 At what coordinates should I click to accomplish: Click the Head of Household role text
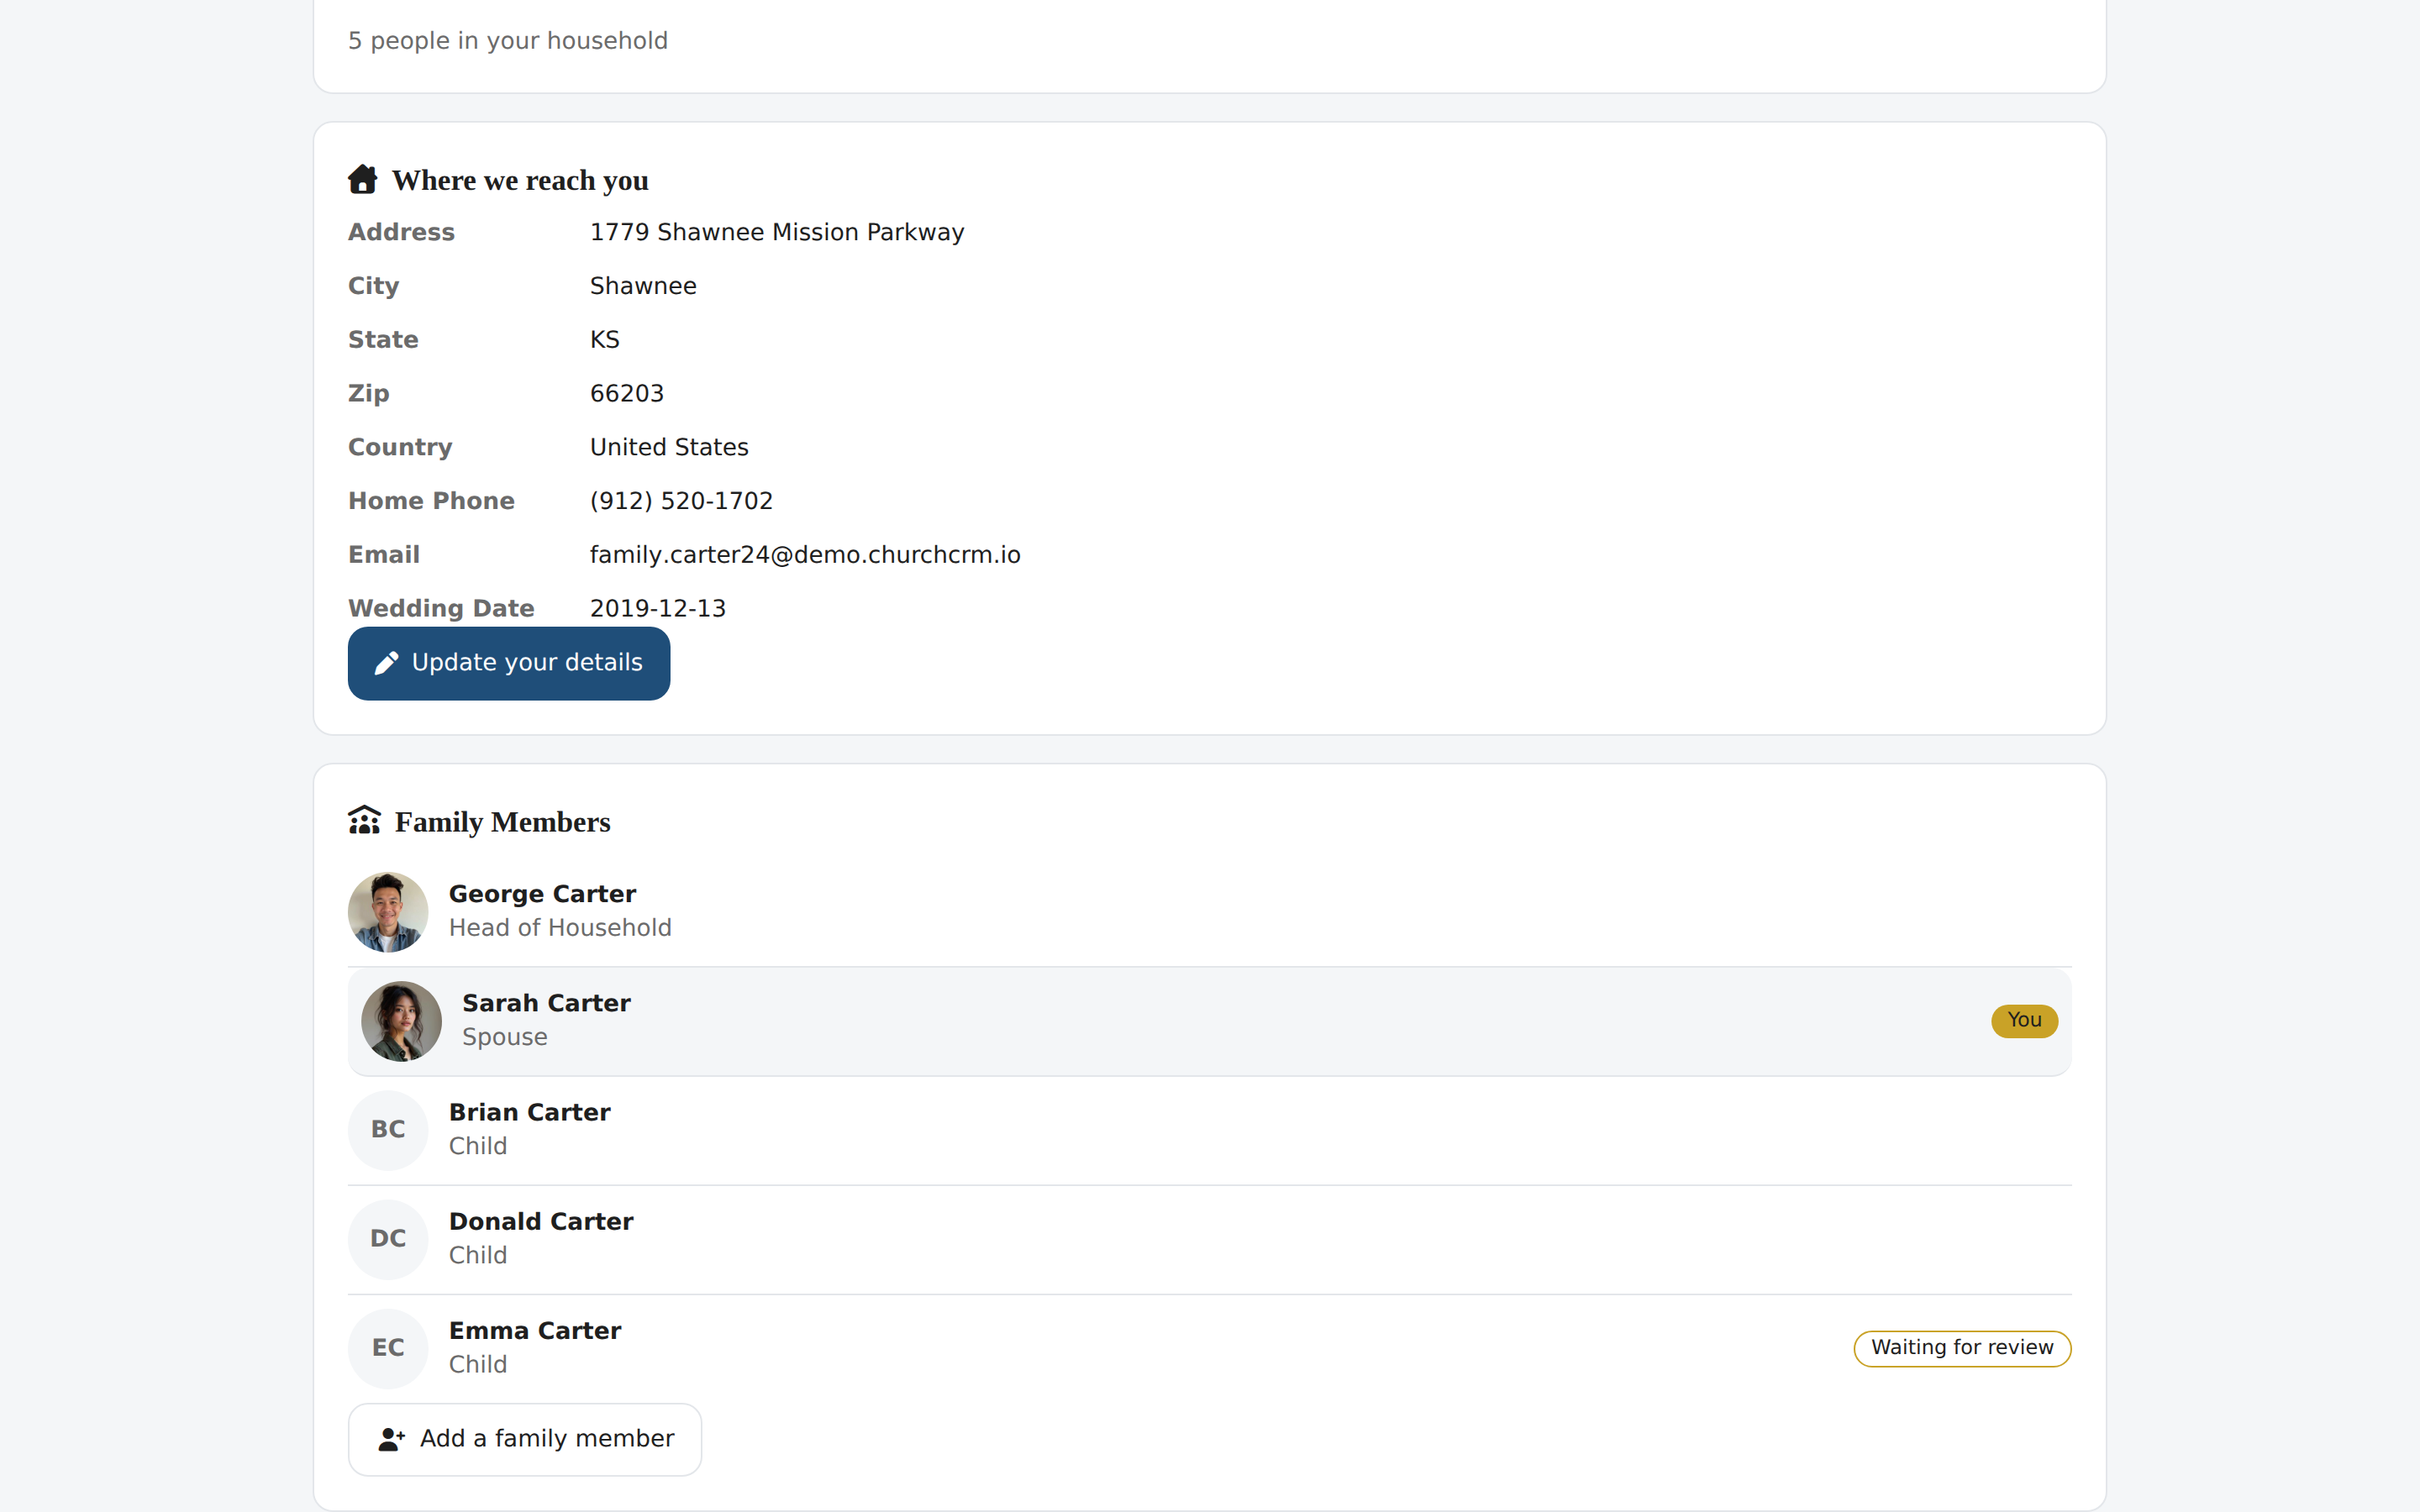tap(560, 928)
